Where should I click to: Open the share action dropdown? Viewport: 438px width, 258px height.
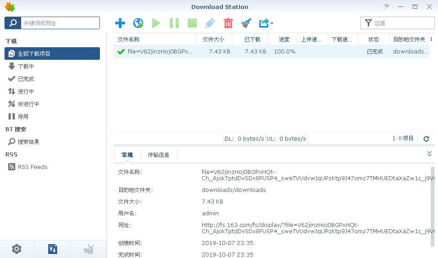(266, 23)
